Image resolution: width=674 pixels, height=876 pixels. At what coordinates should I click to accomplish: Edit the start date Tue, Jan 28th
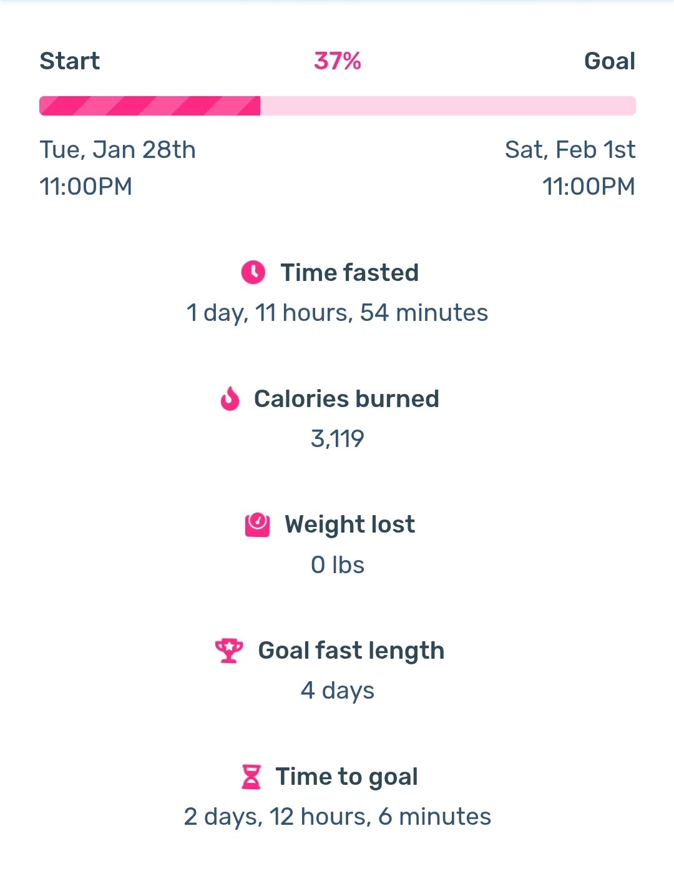[118, 150]
